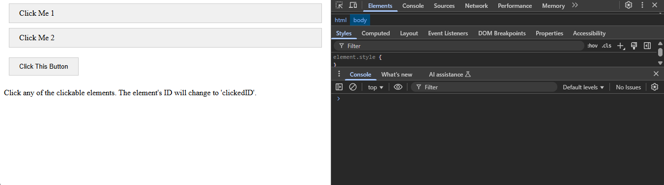Click the console prompt line

(x=497, y=99)
